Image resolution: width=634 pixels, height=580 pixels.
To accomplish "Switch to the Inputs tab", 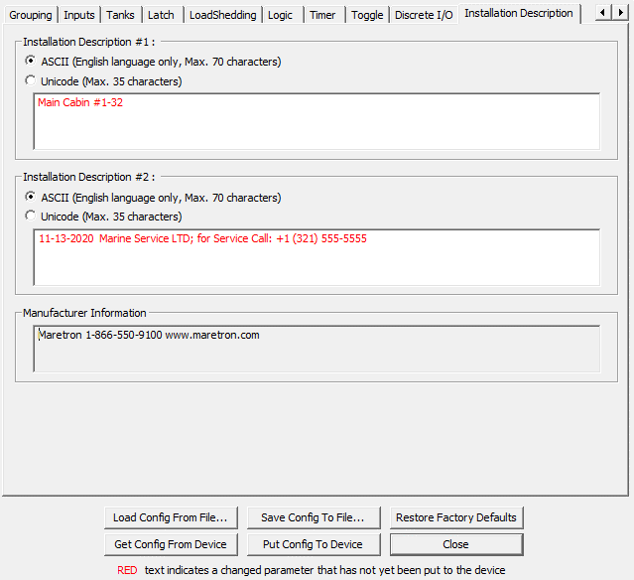I will [79, 15].
